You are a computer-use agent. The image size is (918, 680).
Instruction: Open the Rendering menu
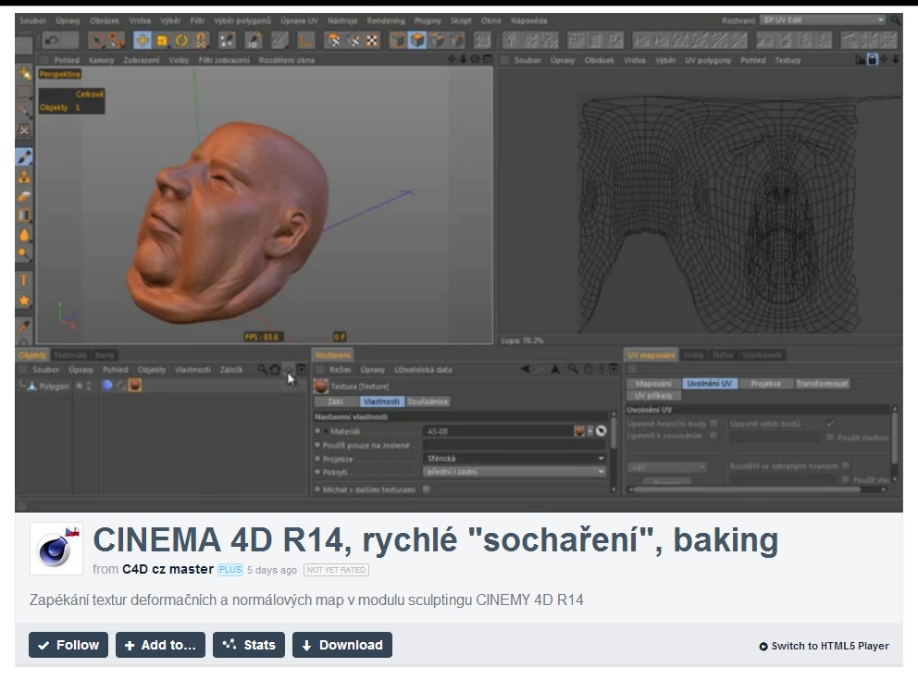click(x=386, y=20)
